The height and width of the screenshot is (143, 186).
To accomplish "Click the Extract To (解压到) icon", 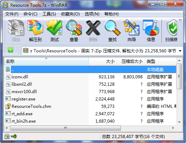I will point(35,28).
